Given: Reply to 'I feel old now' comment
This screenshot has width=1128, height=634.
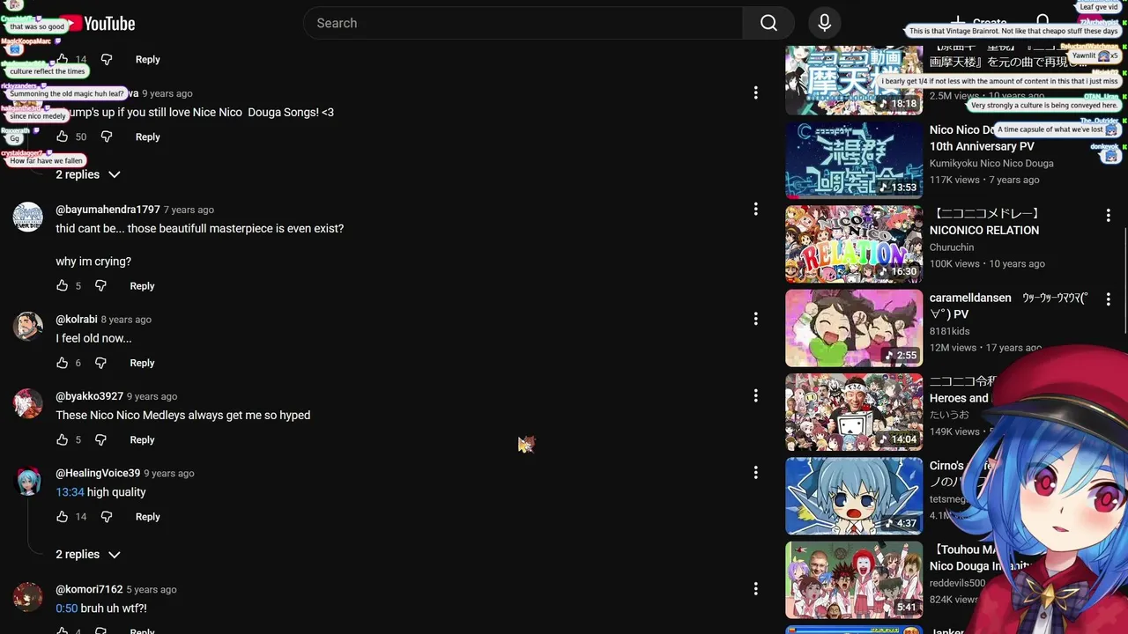Looking at the screenshot, I should coord(142,363).
